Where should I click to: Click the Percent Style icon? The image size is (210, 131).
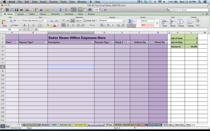[x=108, y=25]
